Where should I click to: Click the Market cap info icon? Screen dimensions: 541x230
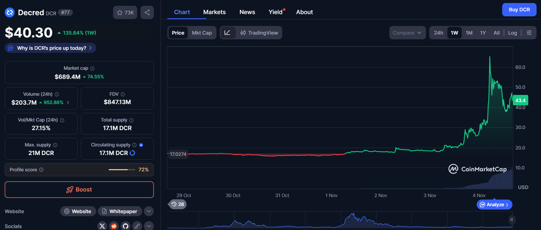(x=92, y=68)
